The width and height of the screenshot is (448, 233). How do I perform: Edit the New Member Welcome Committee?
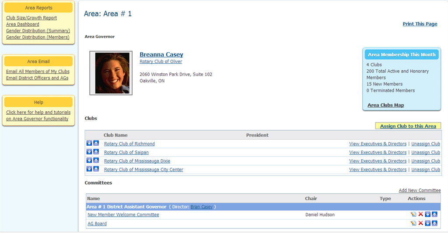(413, 214)
